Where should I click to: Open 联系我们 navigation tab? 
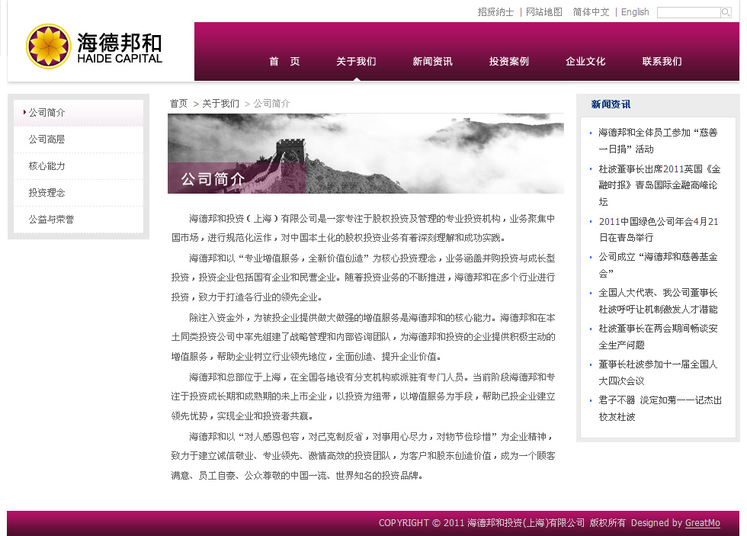pos(662,62)
